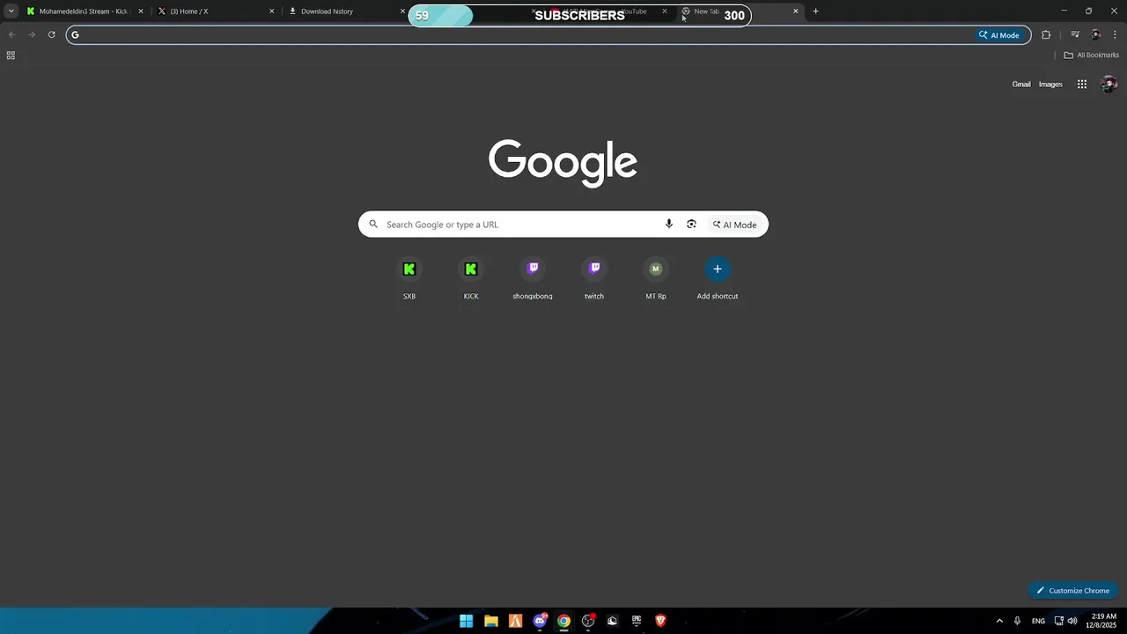This screenshot has height=634, width=1127.
Task: Open the twitch shortcut tile
Action: [594, 278]
